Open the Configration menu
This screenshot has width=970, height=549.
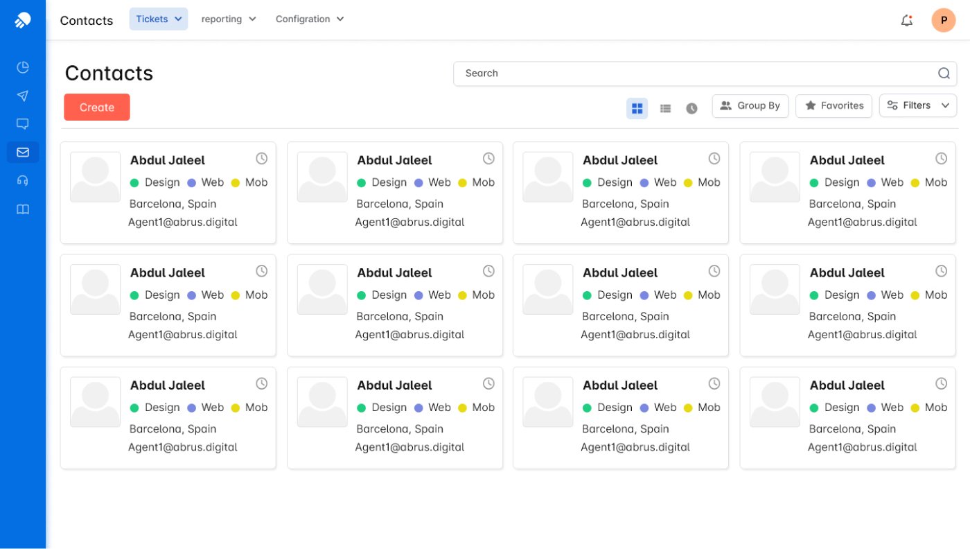310,19
